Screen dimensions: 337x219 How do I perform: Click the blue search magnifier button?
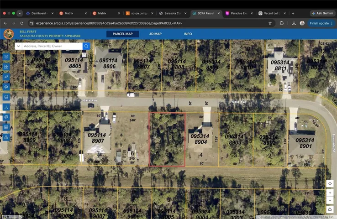tap(86, 46)
